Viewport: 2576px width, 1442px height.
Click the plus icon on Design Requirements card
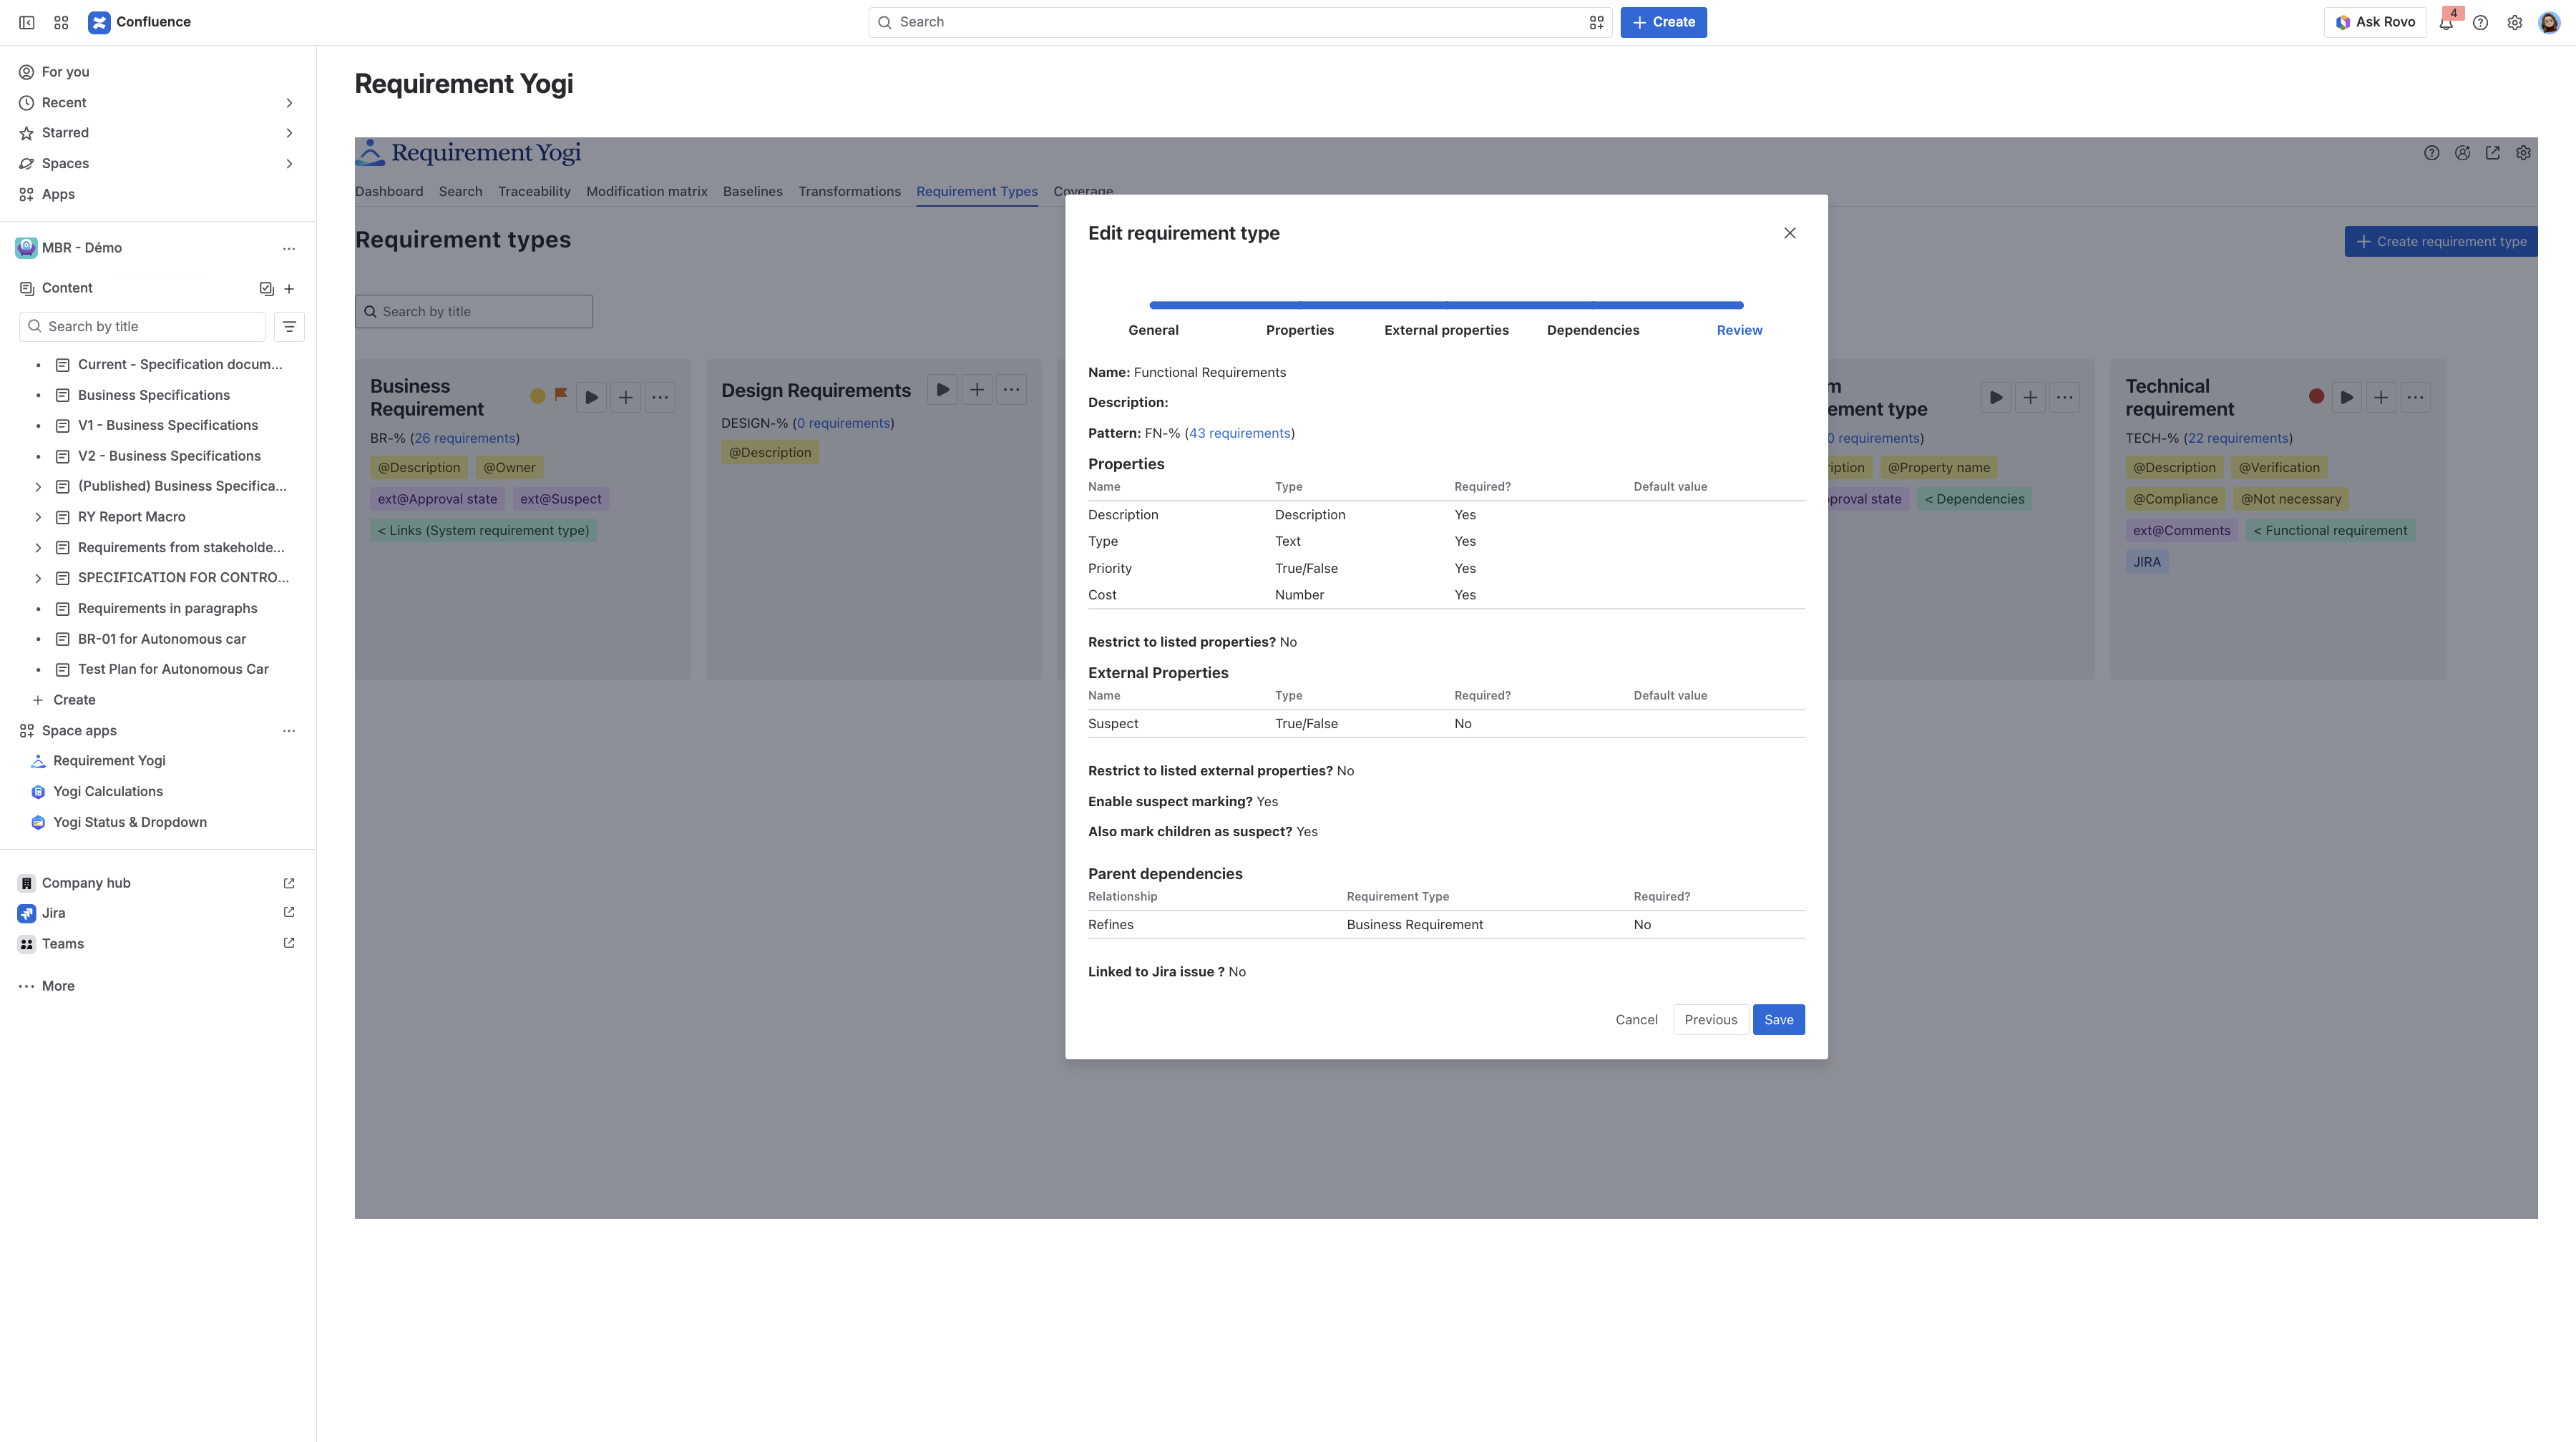pyautogui.click(x=977, y=390)
